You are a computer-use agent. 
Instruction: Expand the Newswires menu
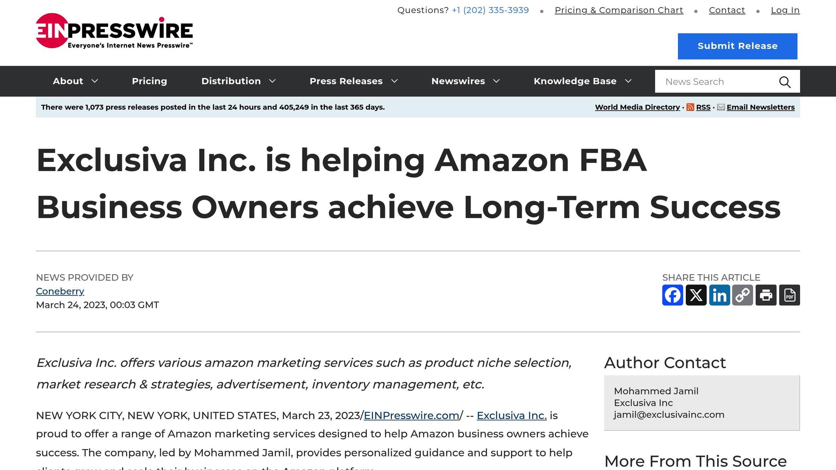point(465,81)
